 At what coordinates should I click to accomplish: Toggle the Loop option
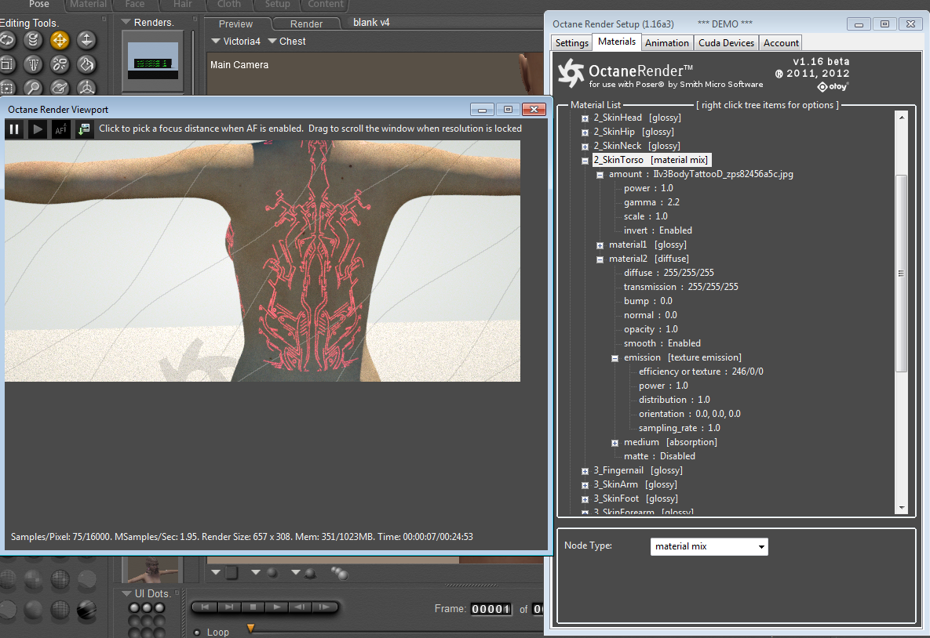tap(197, 633)
